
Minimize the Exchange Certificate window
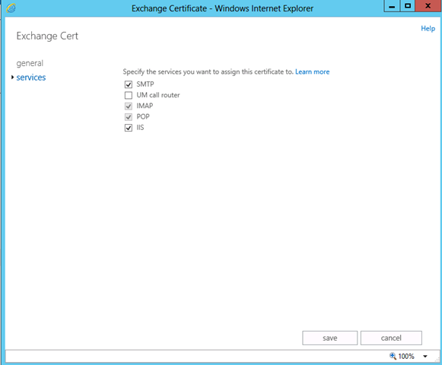click(x=392, y=6)
